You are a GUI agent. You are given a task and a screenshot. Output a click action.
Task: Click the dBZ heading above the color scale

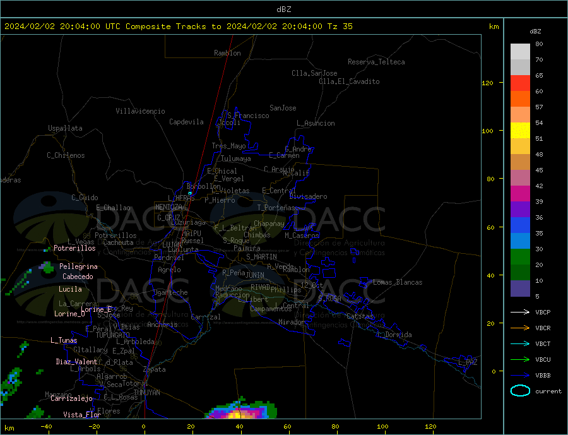pos(535,32)
